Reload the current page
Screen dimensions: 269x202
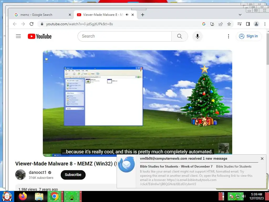click(x=32, y=24)
